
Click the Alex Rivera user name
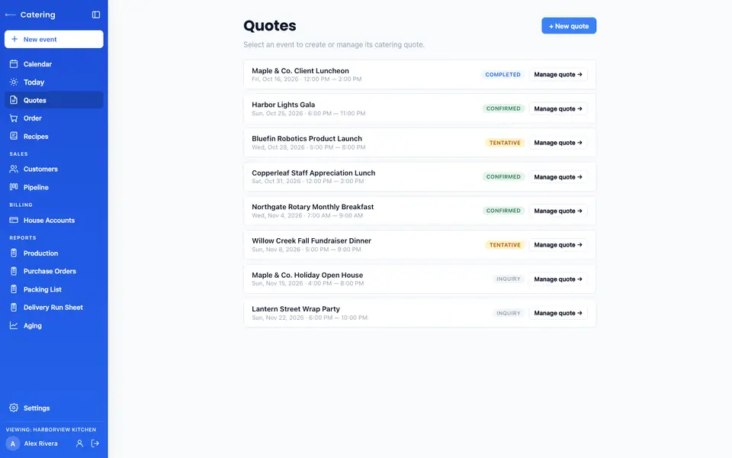click(40, 443)
